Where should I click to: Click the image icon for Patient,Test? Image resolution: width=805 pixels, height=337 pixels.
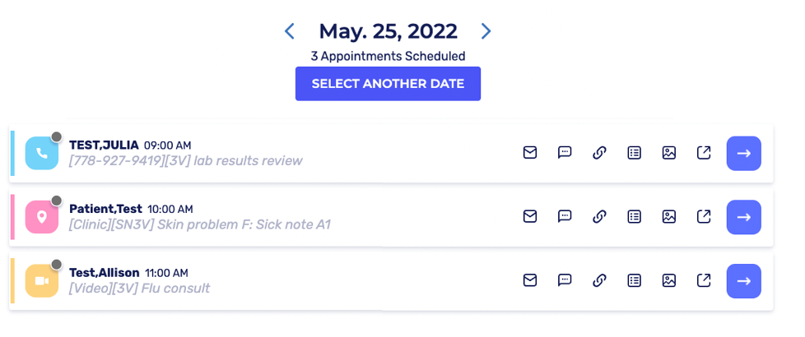tap(669, 217)
